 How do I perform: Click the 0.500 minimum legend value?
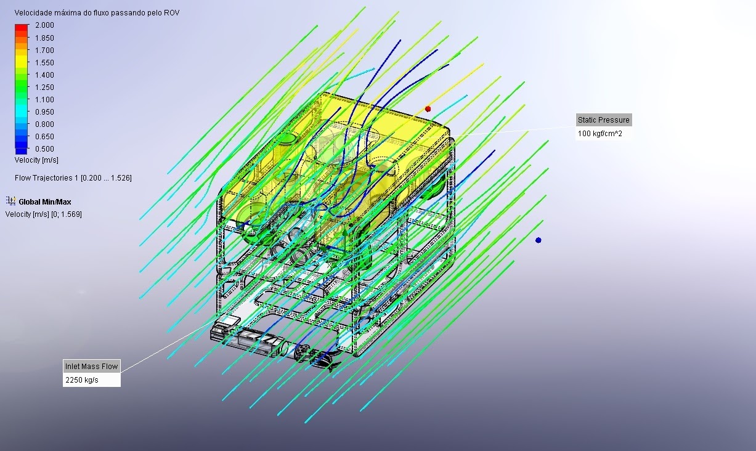tap(44, 149)
